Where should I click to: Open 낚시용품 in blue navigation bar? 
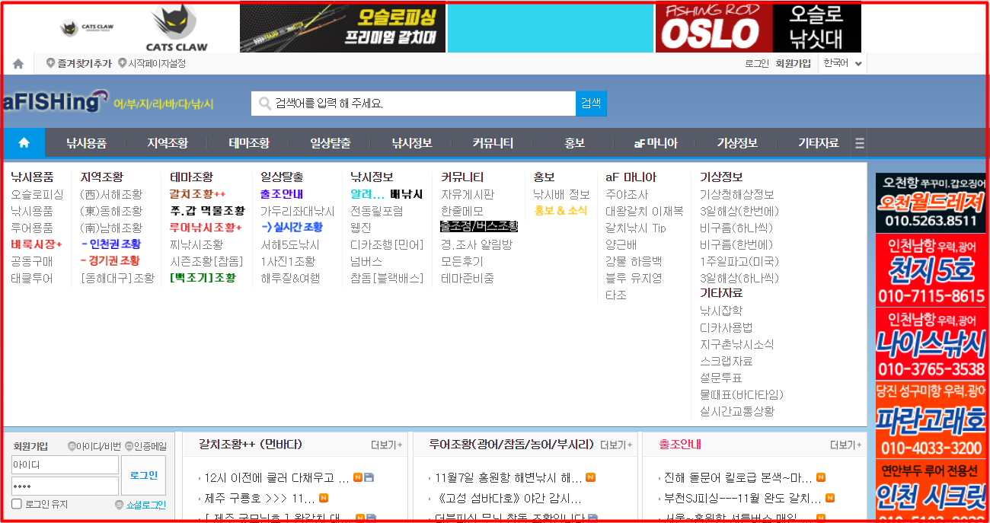click(86, 143)
